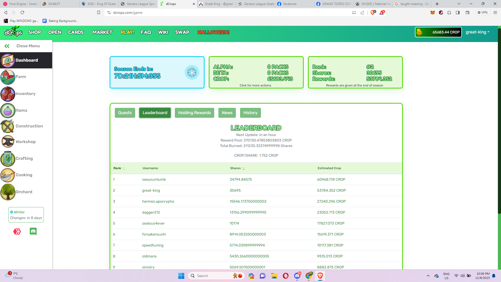Open MARKET in top navigation
501x282 pixels.
pyautogui.click(x=103, y=32)
